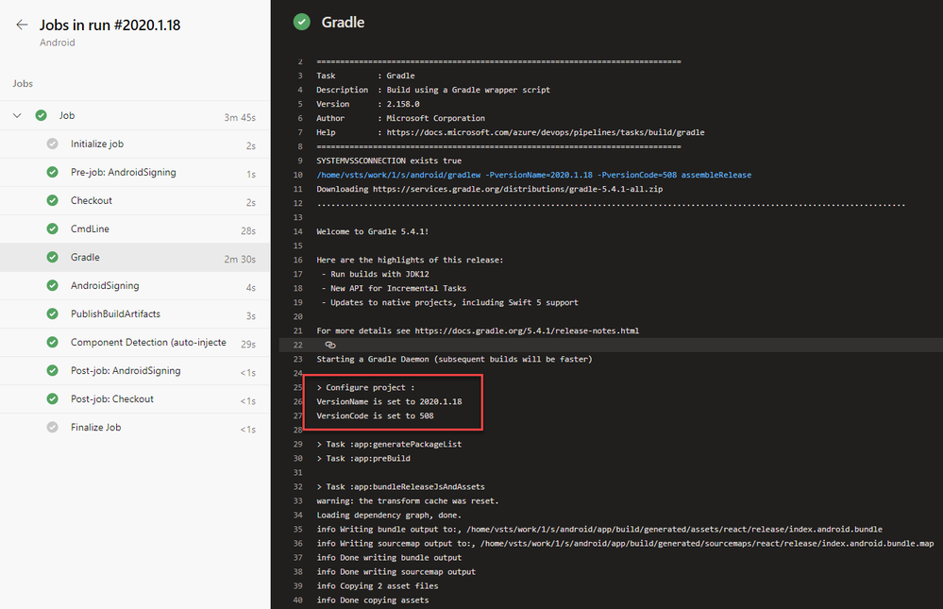Click 'Loading dependency graph, done.' line

(389, 516)
